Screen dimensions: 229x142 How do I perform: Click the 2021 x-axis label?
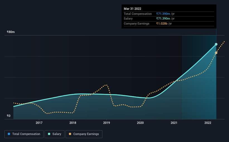[x=174, y=123]
